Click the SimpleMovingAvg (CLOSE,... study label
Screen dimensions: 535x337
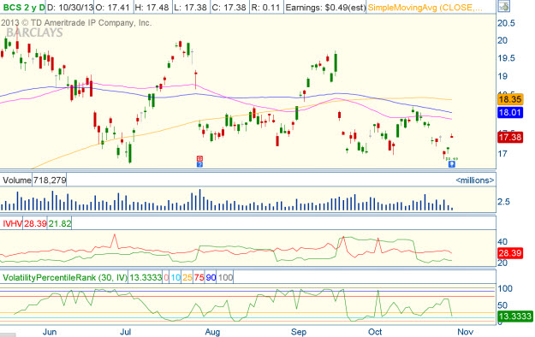(425, 8)
